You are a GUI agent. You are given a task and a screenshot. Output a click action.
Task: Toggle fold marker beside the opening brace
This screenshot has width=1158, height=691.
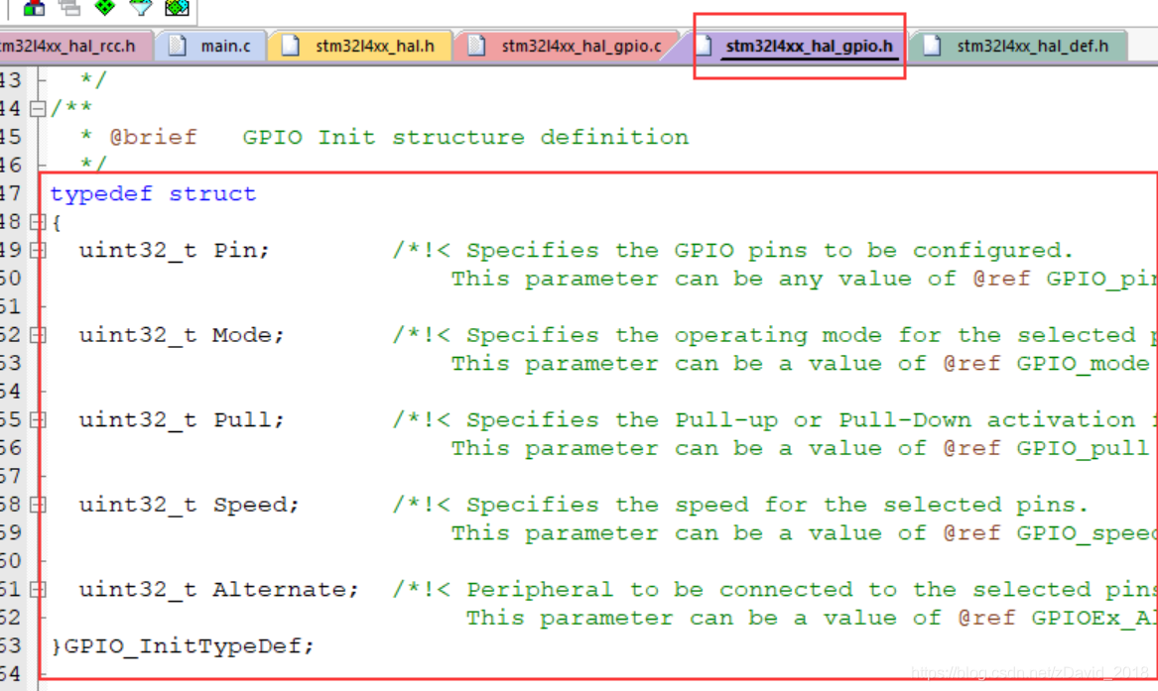[38, 222]
